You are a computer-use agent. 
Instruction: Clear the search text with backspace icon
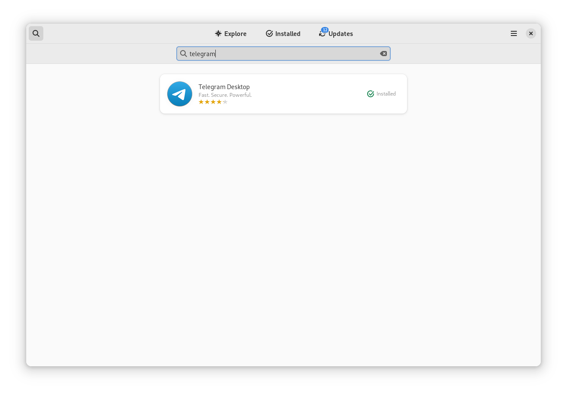(383, 54)
